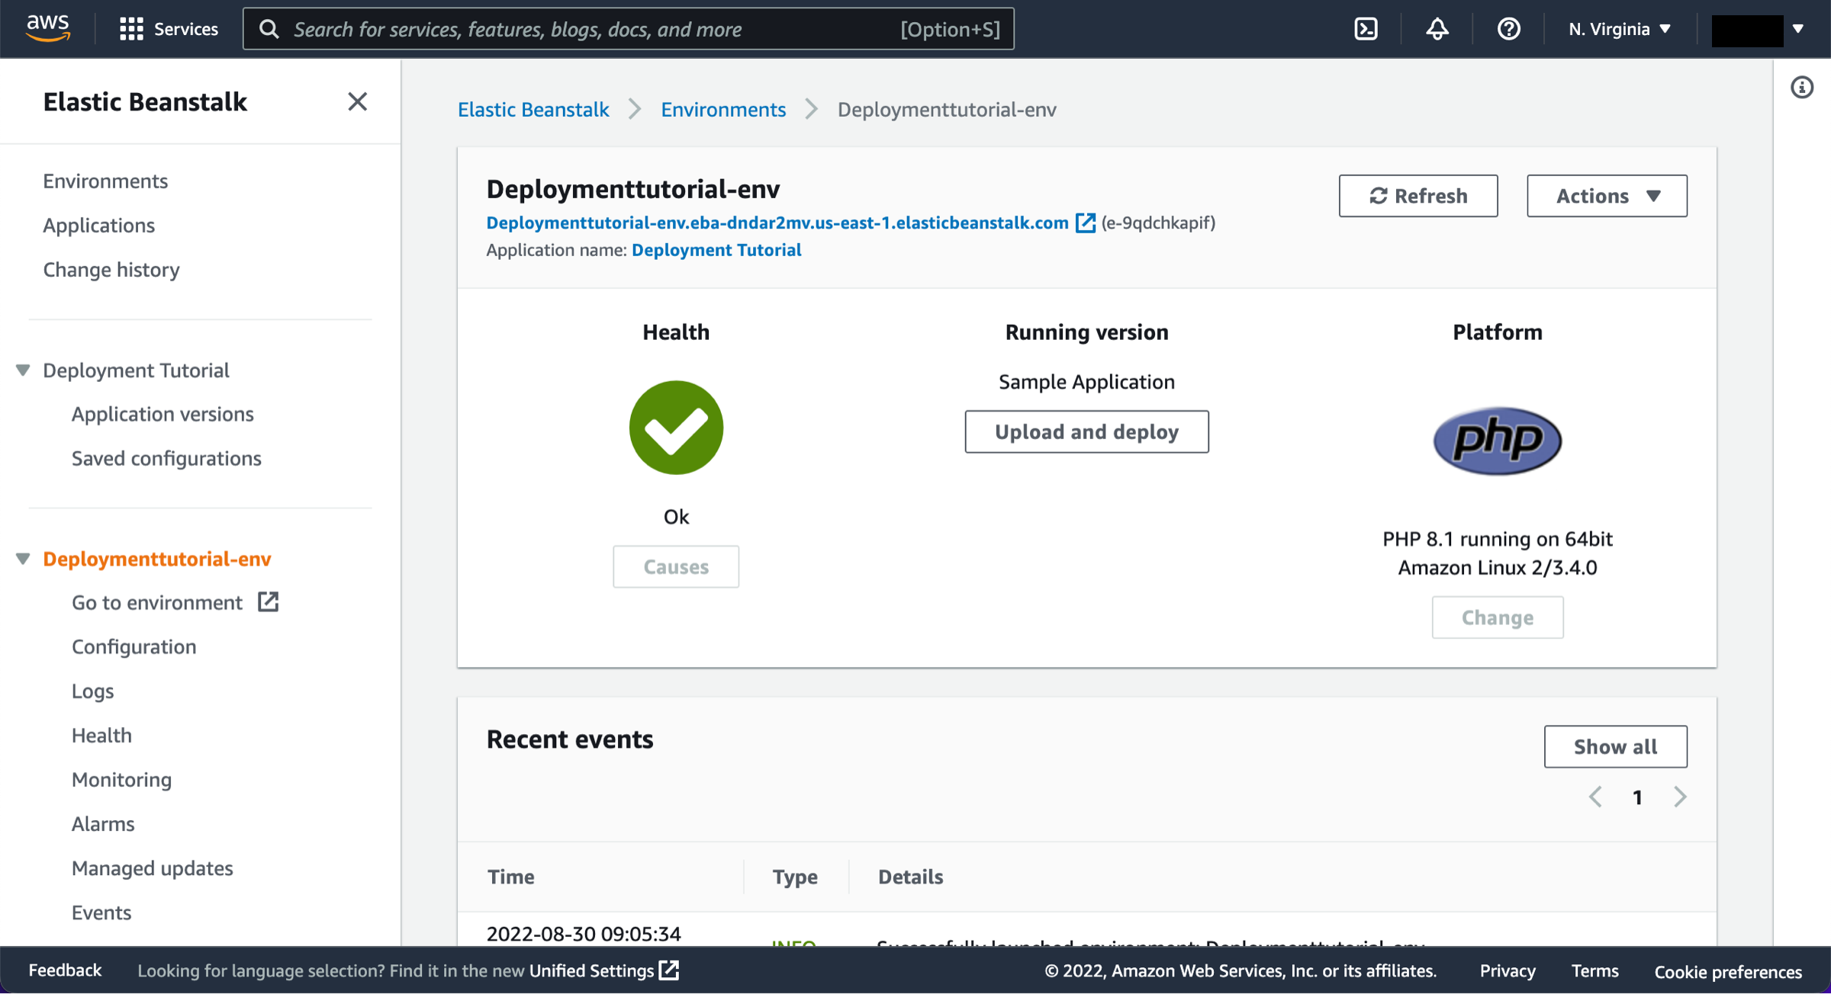Open Monitoring in sidebar
This screenshot has height=994, width=1831.
coord(121,779)
